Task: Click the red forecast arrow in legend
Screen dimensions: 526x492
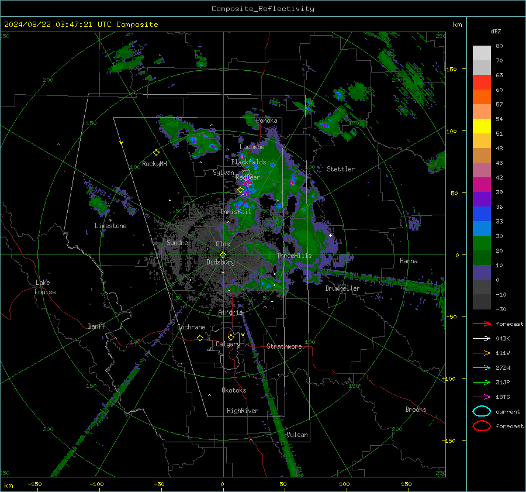Action: pyautogui.click(x=482, y=324)
